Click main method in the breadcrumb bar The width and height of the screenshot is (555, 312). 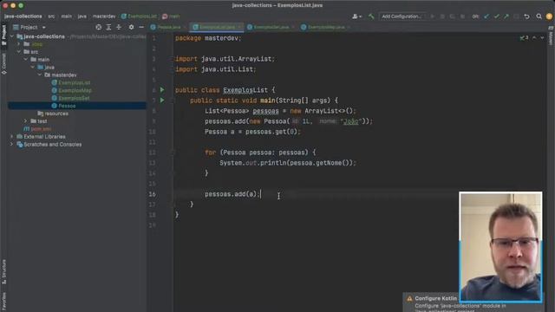pos(172,16)
